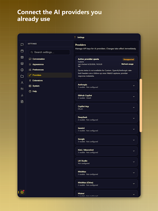Click the Google provider name
Image resolution: width=158 pixels, height=211 pixels.
click(81, 139)
